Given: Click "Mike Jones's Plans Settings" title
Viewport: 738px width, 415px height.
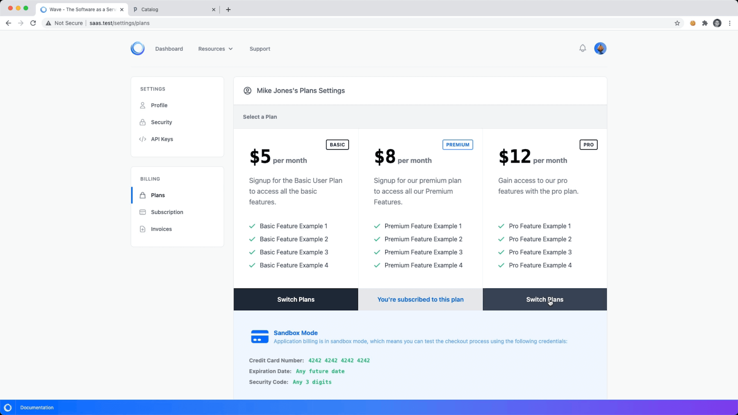Looking at the screenshot, I should click(301, 91).
